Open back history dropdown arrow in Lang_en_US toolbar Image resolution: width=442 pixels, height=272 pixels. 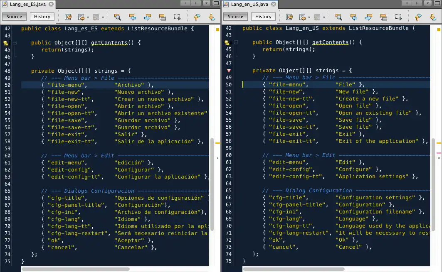point(309,17)
